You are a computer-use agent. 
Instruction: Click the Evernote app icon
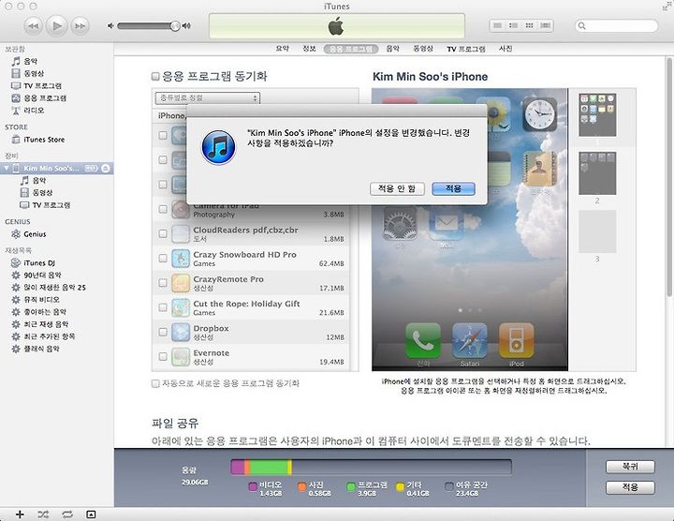pyautogui.click(x=181, y=357)
